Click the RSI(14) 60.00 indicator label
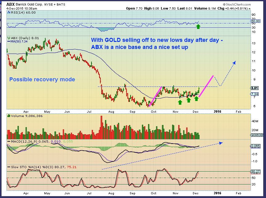 point(23,12)
